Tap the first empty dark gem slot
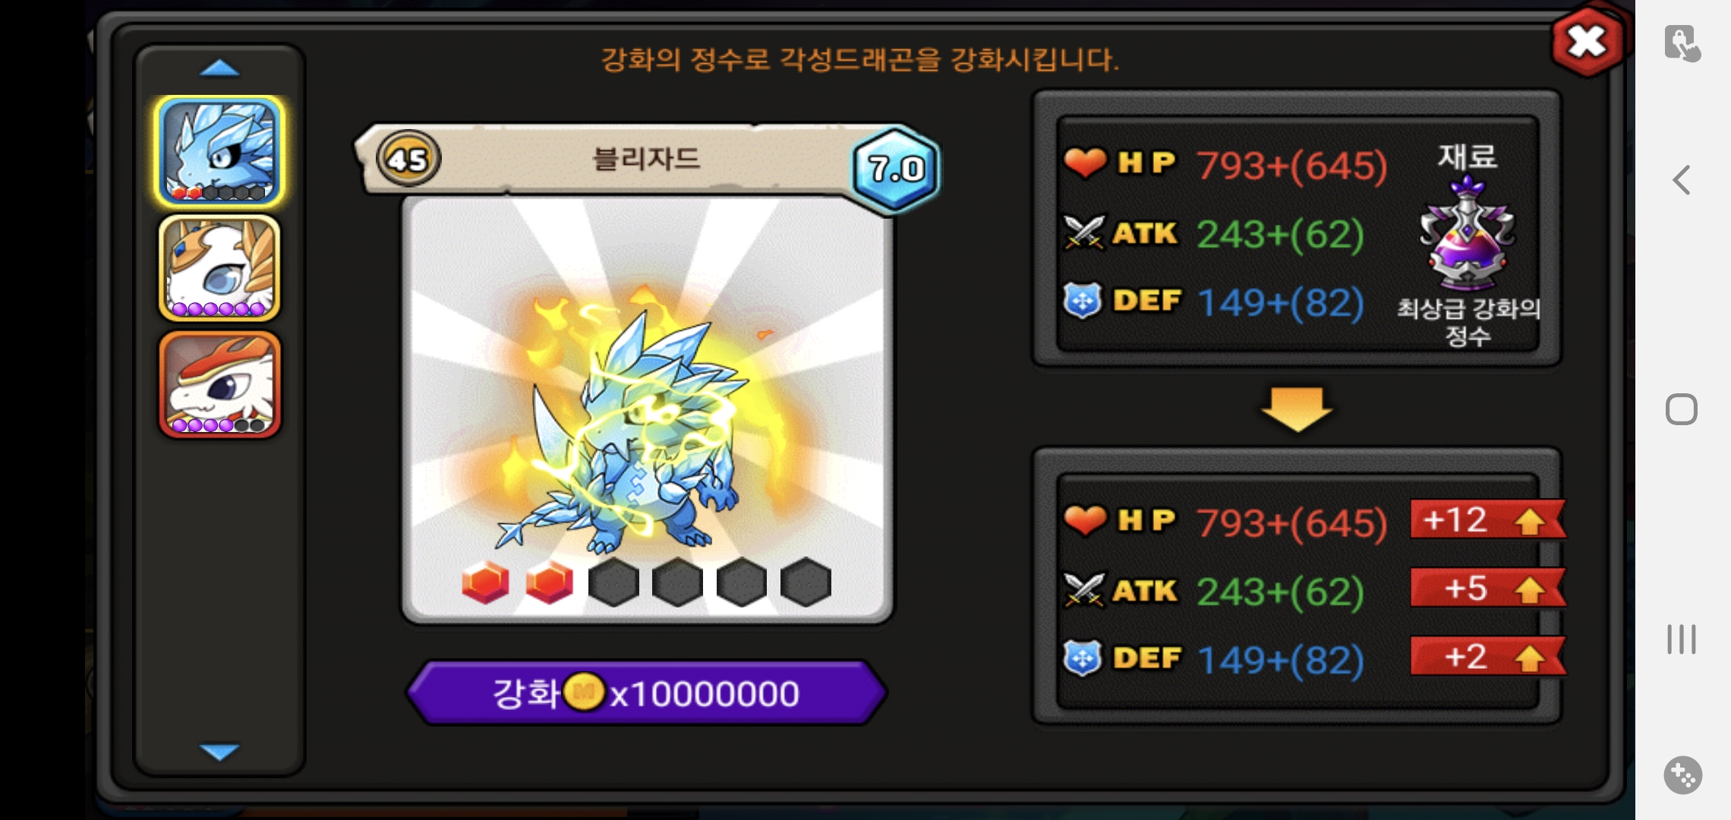This screenshot has width=1731, height=820. click(613, 582)
